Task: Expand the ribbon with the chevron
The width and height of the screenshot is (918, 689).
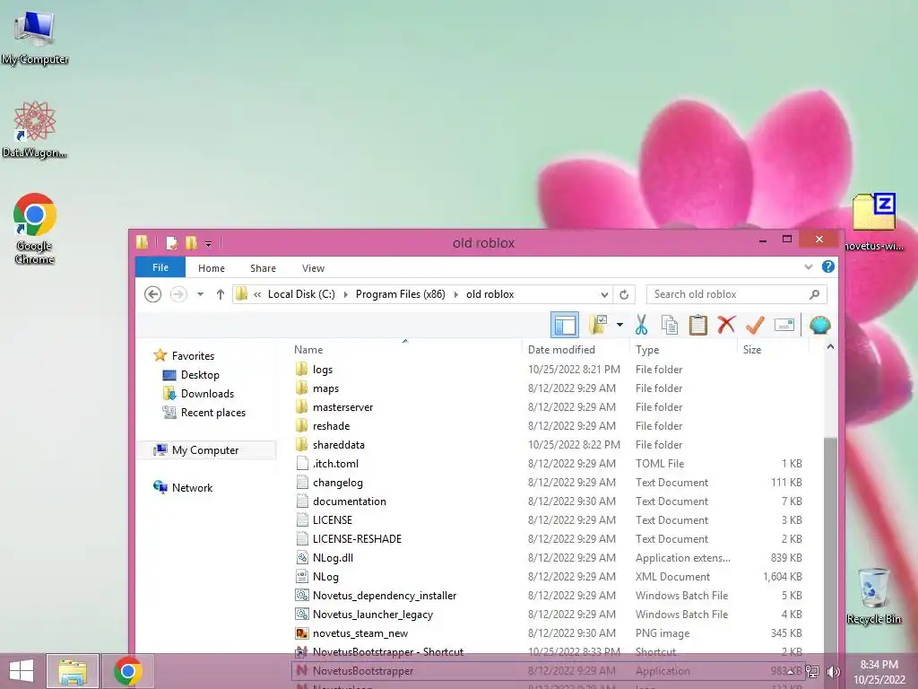Action: coord(808,267)
